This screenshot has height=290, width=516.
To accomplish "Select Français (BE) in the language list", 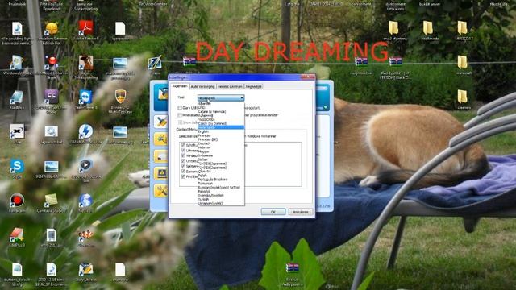I will click(221, 139).
